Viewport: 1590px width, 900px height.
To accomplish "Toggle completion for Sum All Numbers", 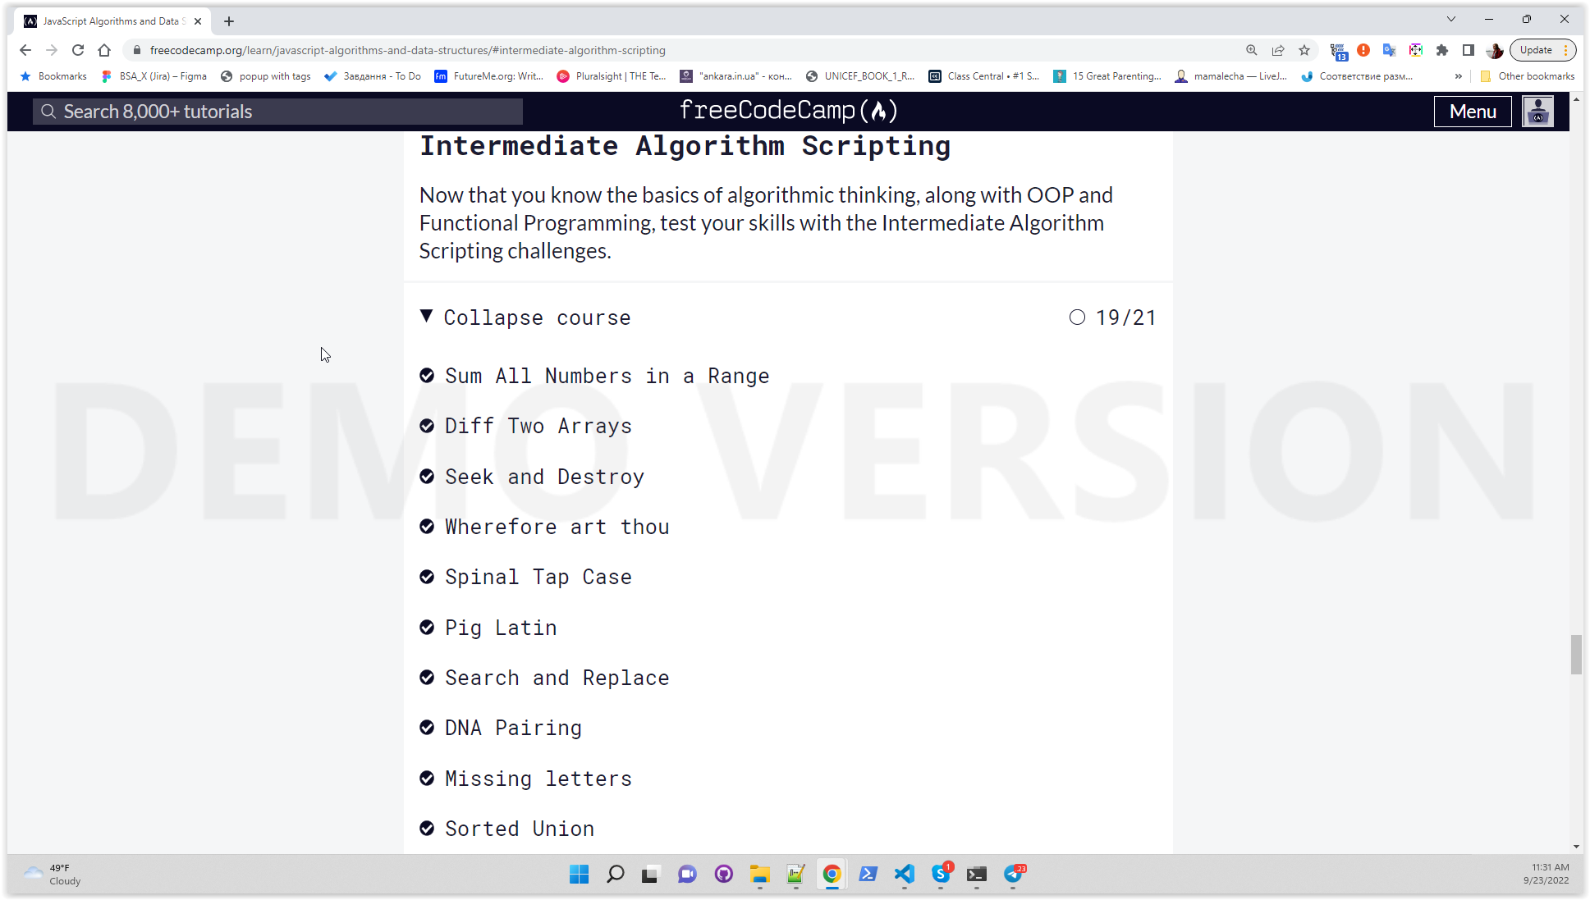I will [426, 375].
